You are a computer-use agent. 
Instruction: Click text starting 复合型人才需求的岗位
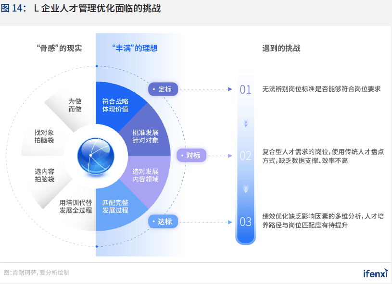pyautogui.click(x=323, y=156)
